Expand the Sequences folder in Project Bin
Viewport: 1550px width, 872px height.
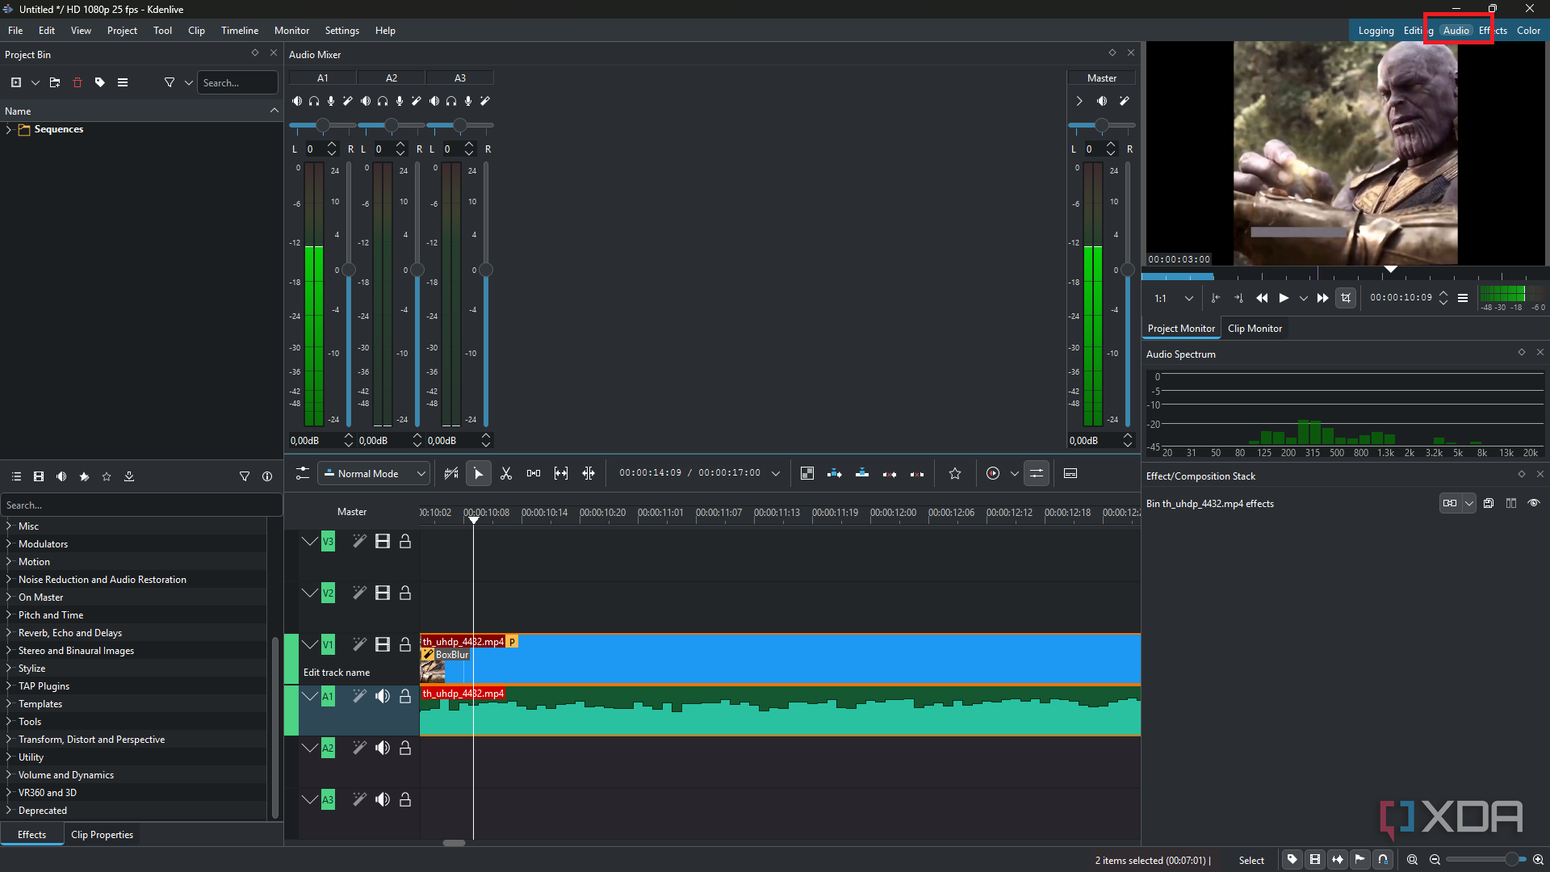9,129
